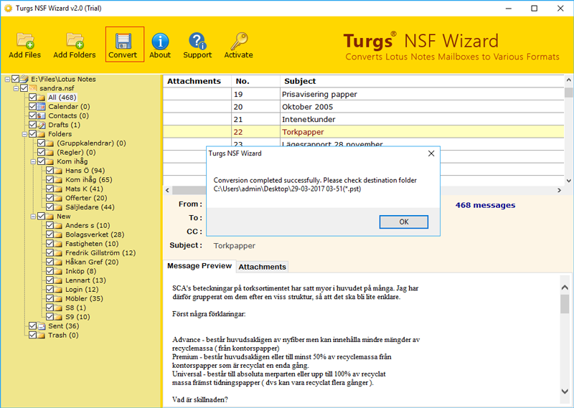
Task: Select message row Torkpapper
Action: [x=364, y=132]
